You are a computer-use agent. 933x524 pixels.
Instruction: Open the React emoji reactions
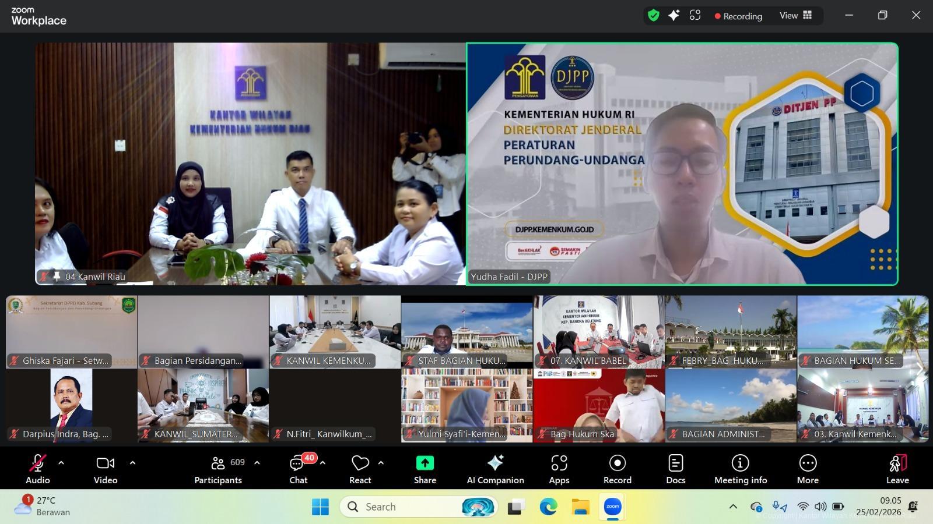360,468
